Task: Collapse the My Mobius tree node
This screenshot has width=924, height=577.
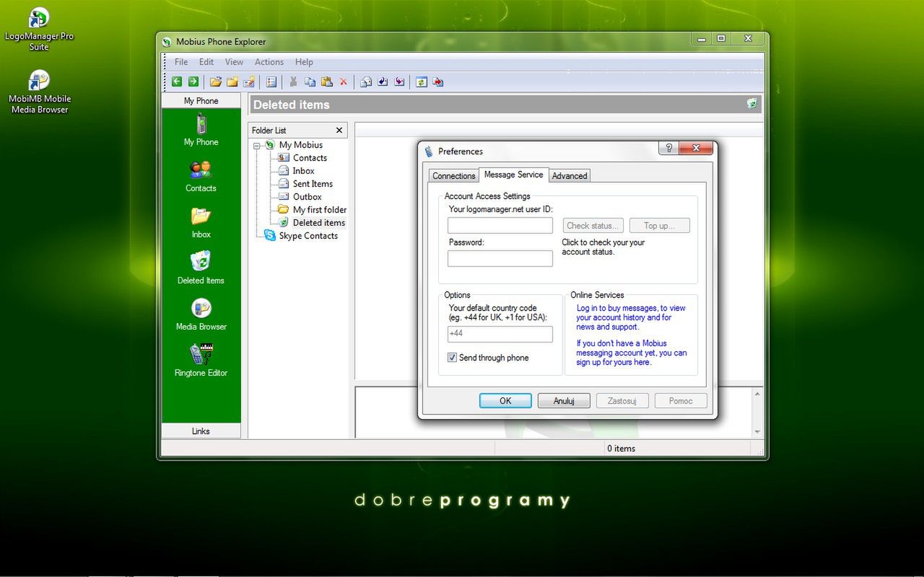Action: [x=257, y=145]
